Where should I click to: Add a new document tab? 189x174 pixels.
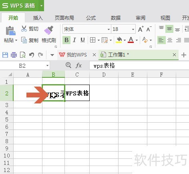coord(184,55)
